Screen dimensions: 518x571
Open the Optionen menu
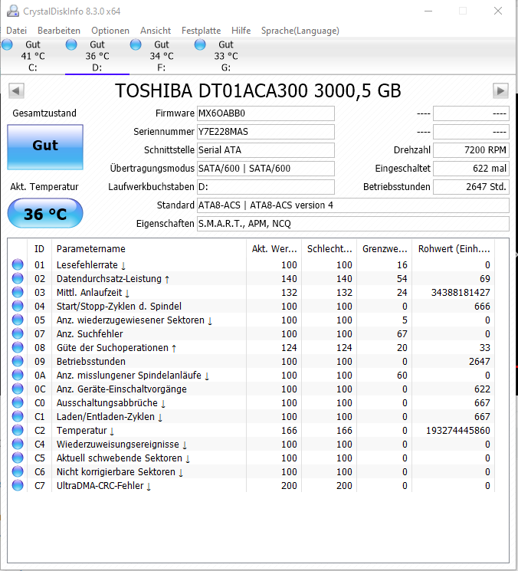[110, 31]
